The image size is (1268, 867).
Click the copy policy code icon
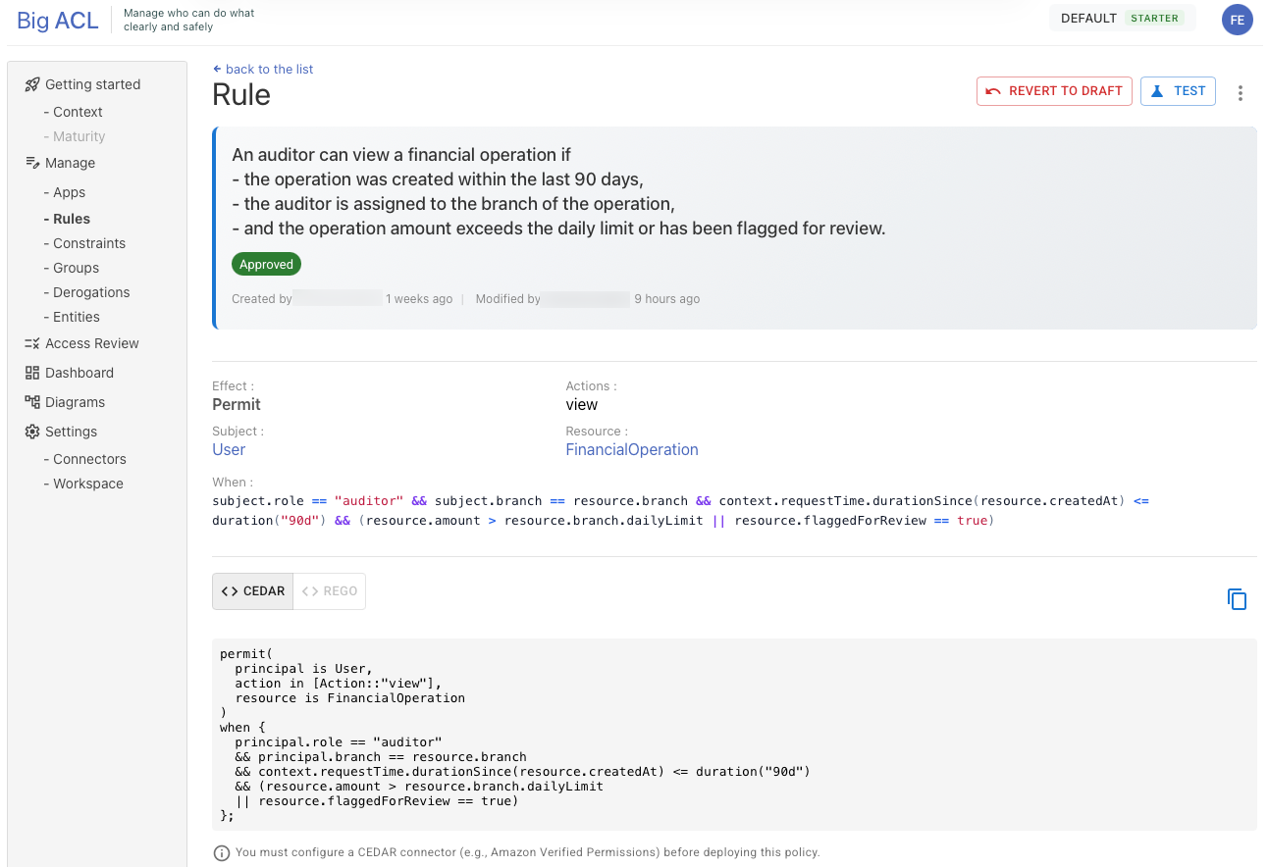[1237, 599]
